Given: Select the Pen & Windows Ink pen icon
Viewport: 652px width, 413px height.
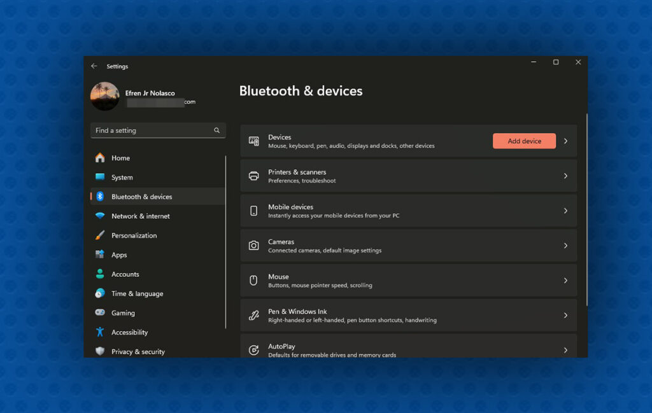Looking at the screenshot, I should coord(254,315).
